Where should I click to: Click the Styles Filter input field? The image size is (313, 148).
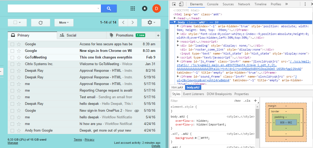click(x=201, y=101)
